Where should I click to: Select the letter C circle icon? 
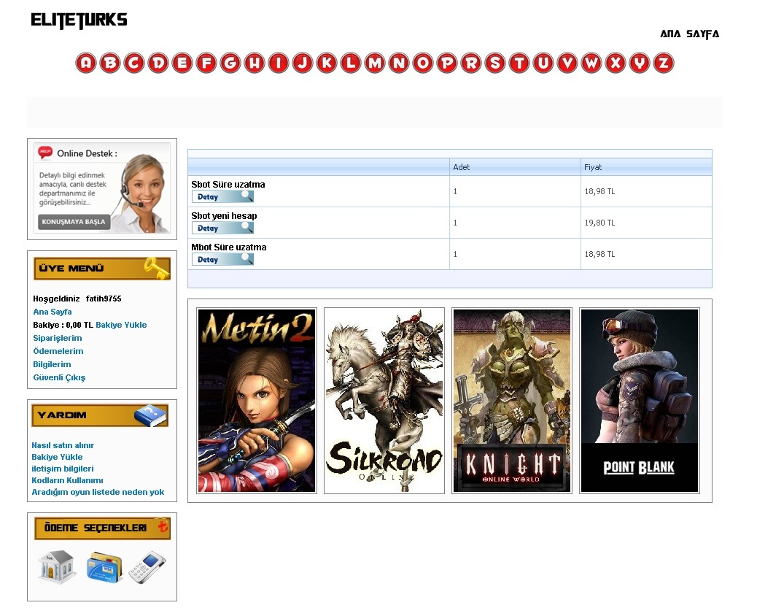click(134, 63)
